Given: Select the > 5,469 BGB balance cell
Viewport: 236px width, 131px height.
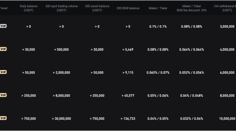Looking at the screenshot, I should 128,49.
